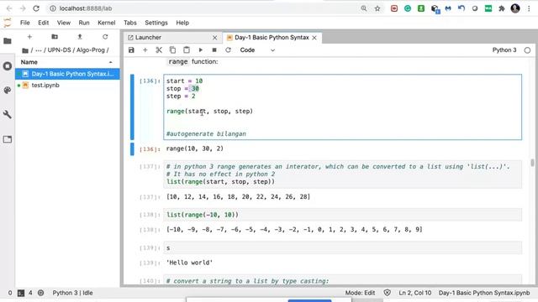Image resolution: width=538 pixels, height=302 pixels.
Task: Collapse cell 136 using its blue bar
Action: (x=132, y=107)
